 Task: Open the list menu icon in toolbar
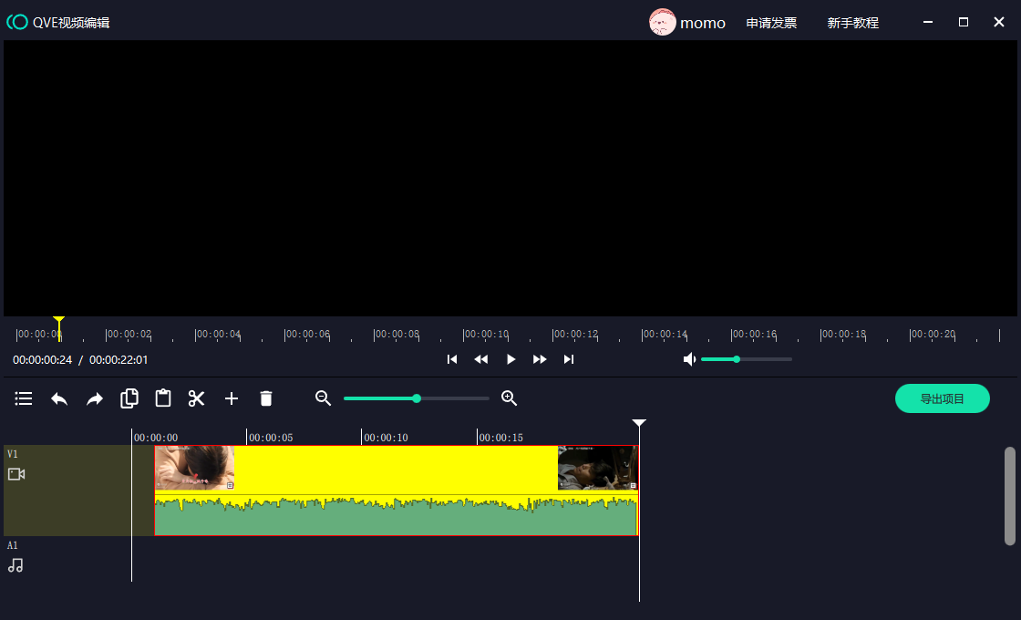pos(24,398)
